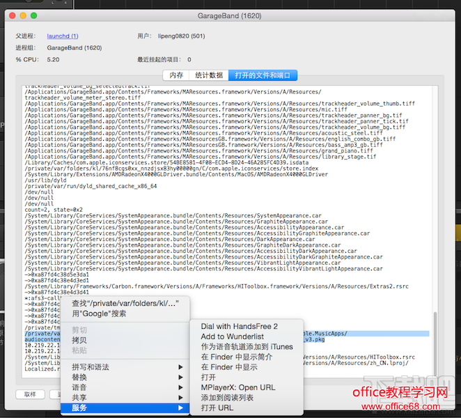Click the store.index path line
This screenshot has width=461, height=418.
tap(171, 169)
